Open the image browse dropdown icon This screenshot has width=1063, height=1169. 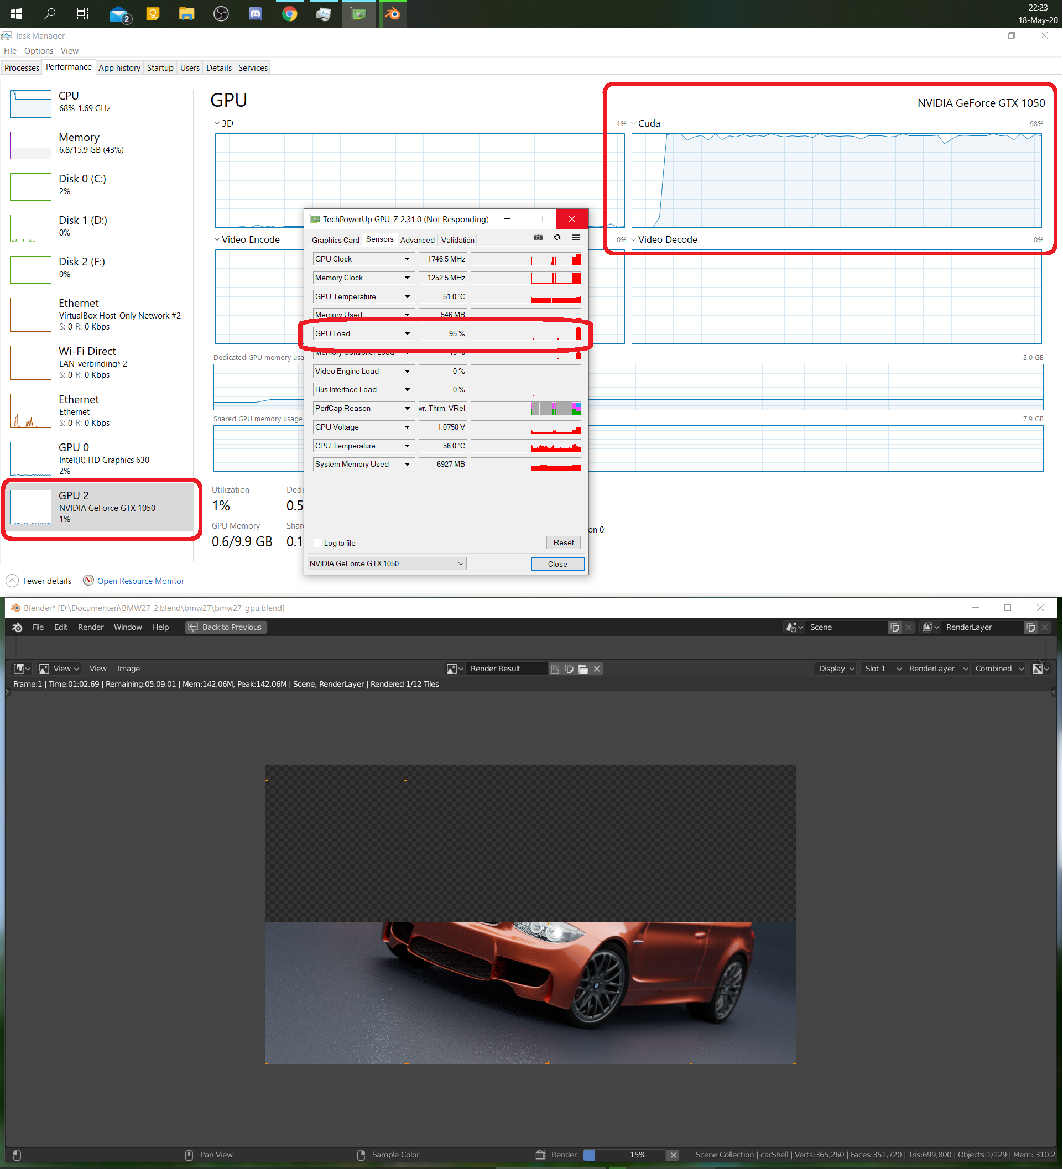(x=455, y=670)
